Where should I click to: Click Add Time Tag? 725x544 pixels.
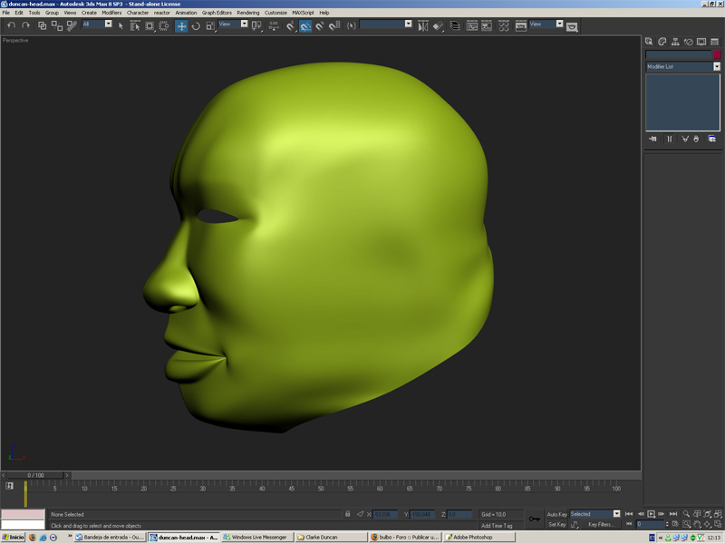pyautogui.click(x=497, y=526)
